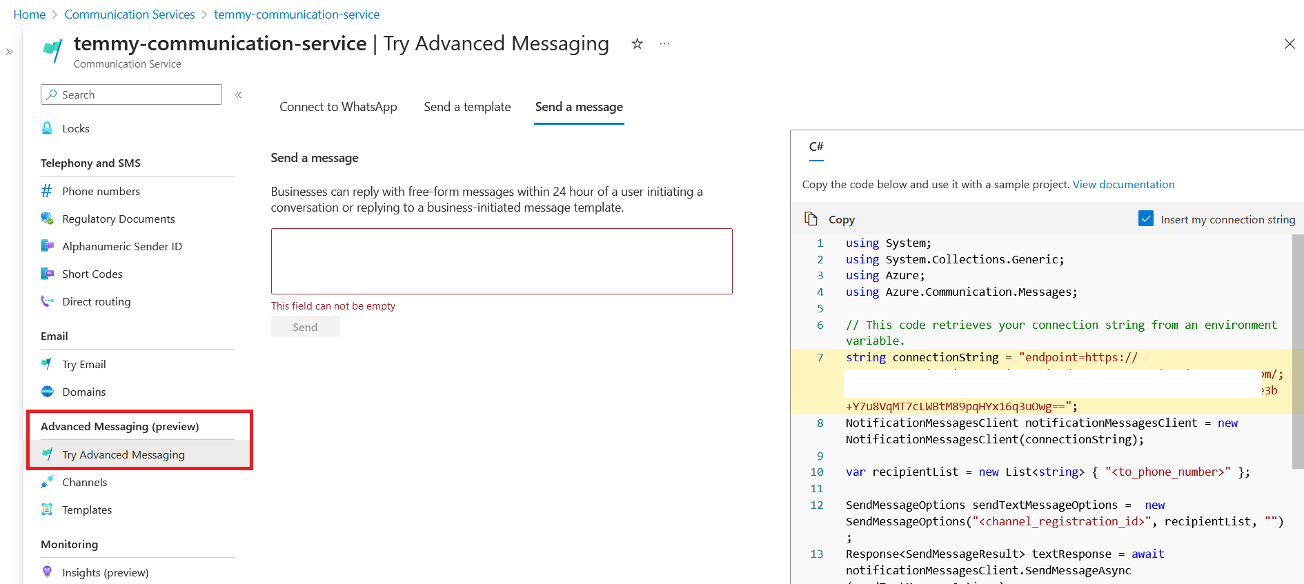Open temmy-communication-service breadcrumb link
The height and width of the screenshot is (584, 1304).
[x=297, y=14]
